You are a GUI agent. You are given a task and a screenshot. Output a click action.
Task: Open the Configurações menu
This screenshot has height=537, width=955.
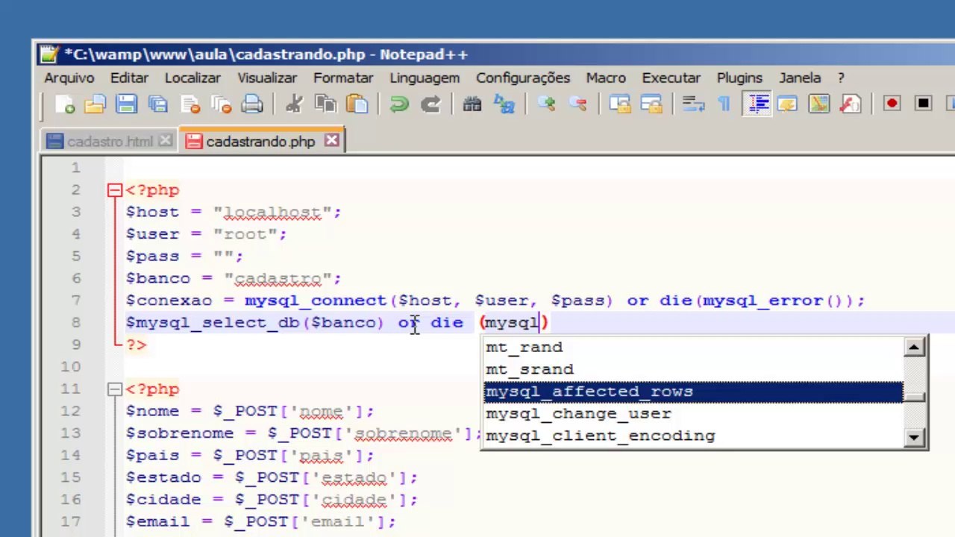click(x=523, y=78)
